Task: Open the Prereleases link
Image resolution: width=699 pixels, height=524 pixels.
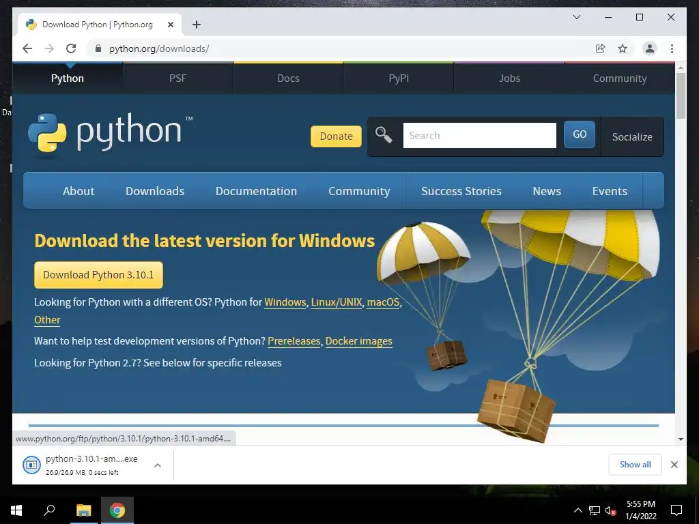Action: pyautogui.click(x=294, y=341)
